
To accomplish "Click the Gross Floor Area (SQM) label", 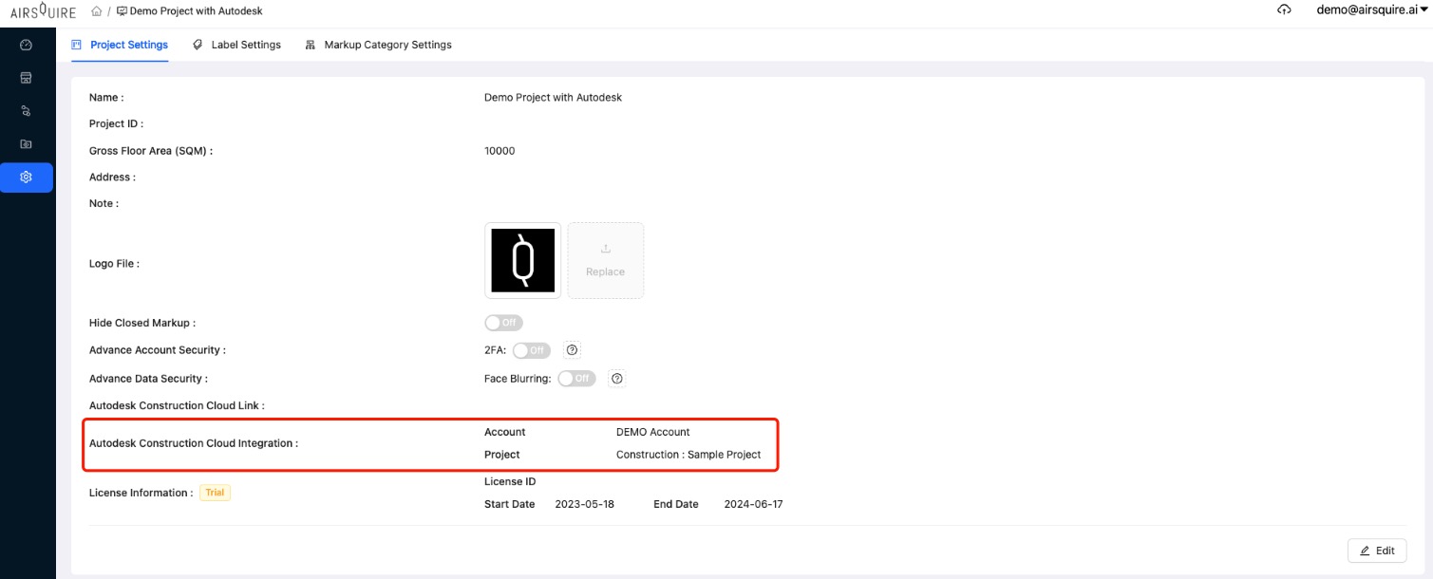I will [151, 151].
